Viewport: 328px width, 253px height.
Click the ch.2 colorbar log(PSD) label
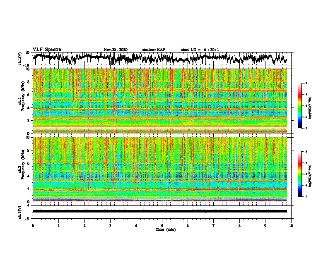pyautogui.click(x=310, y=176)
